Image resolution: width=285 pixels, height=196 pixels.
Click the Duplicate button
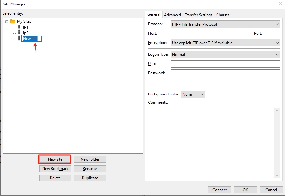tap(90, 178)
